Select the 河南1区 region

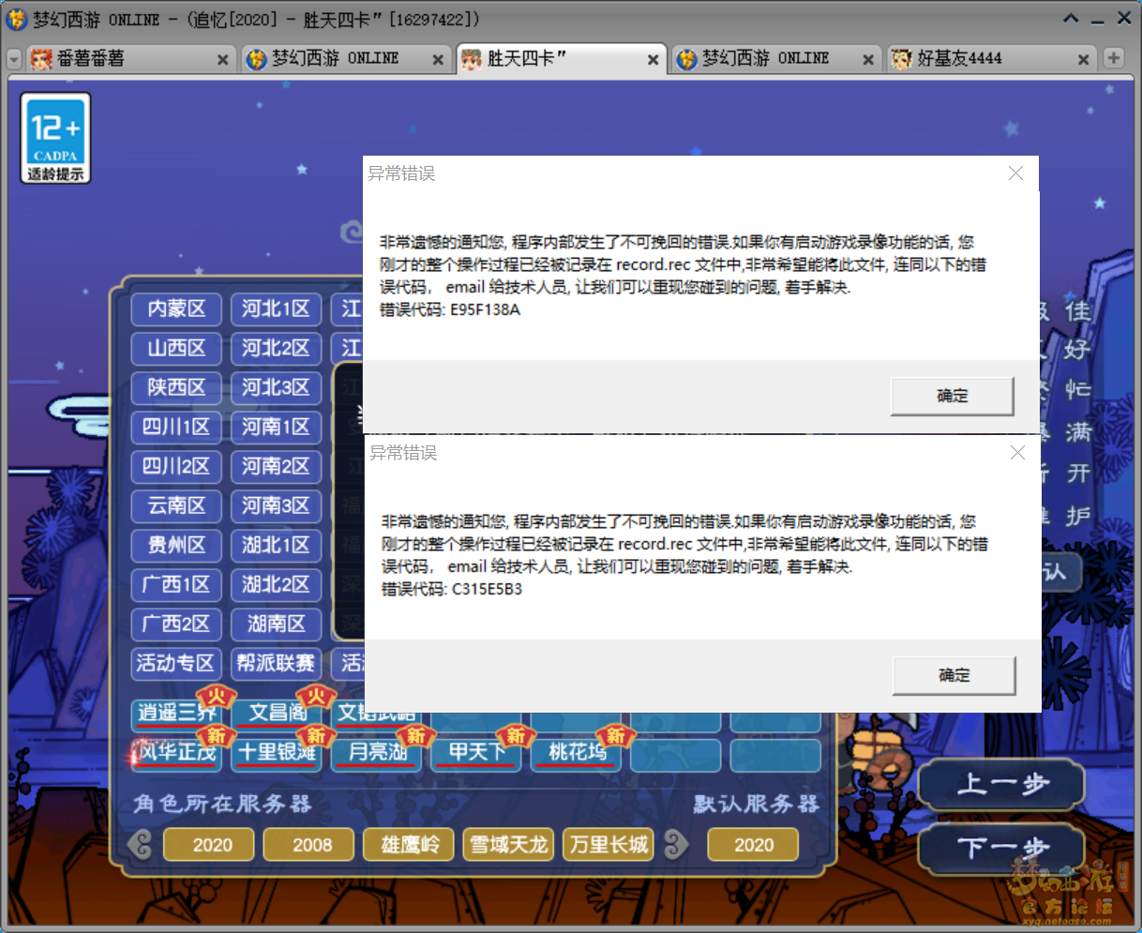tap(276, 427)
